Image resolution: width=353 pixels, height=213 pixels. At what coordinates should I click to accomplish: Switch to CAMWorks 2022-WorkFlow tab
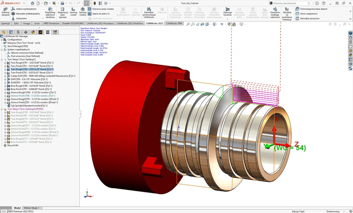130,23
